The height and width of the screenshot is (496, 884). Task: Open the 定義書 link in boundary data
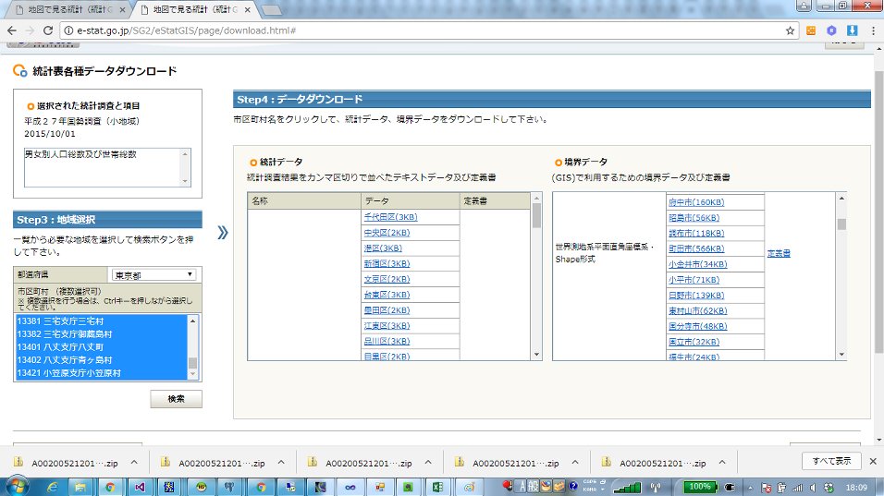[779, 253]
